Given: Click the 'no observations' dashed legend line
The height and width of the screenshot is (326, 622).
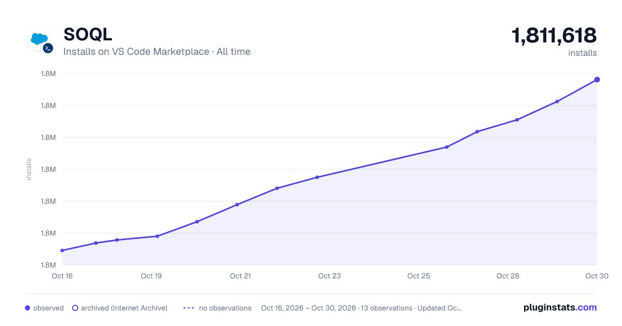Looking at the screenshot, I should (189, 308).
